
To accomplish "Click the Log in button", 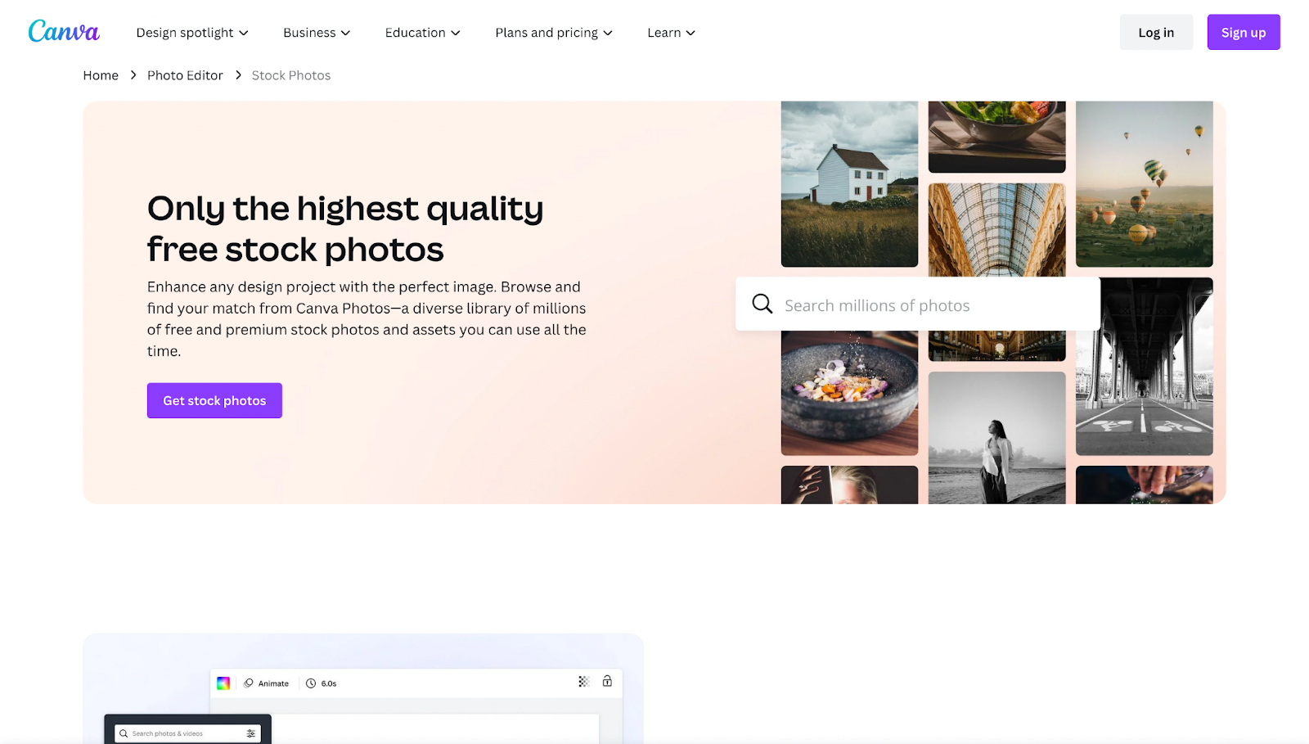I will tap(1155, 33).
